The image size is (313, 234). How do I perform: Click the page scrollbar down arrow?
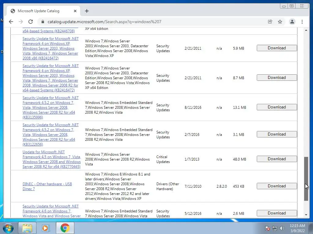click(306, 215)
